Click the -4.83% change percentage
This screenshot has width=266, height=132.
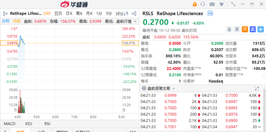(198, 23)
